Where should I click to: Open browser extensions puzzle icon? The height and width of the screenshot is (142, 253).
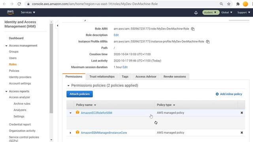pyautogui.click(x=238, y=4)
